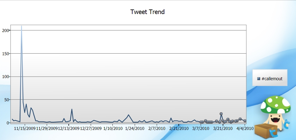The height and width of the screenshot is (140, 296).
Task: Click the 2/21/2010 date axis label
Action: 179,128
